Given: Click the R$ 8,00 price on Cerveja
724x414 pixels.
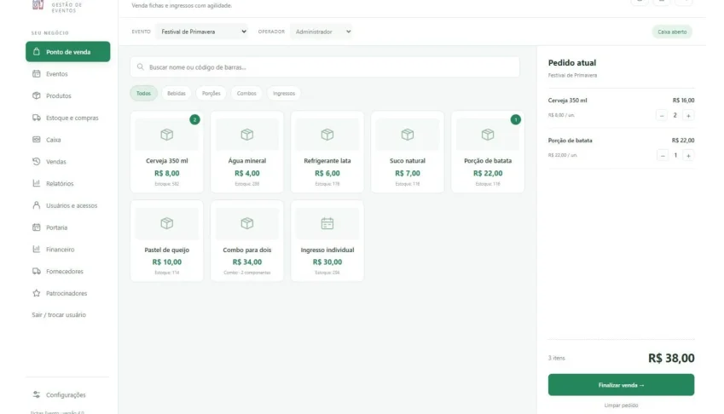Looking at the screenshot, I should coord(166,173).
